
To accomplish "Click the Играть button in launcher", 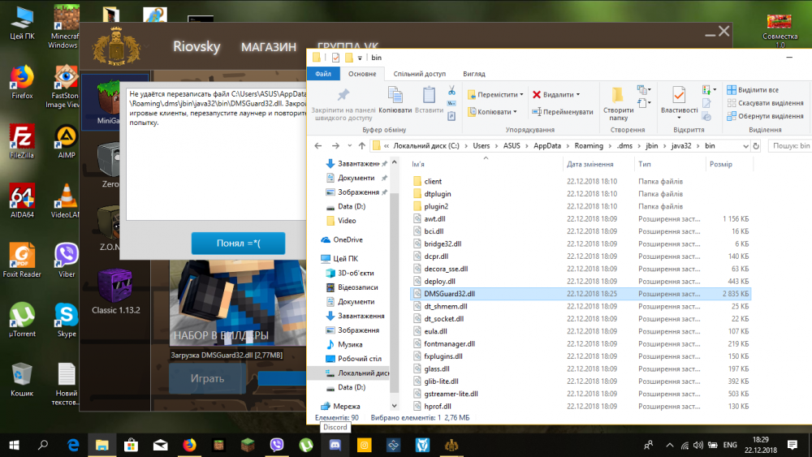I will click(207, 378).
